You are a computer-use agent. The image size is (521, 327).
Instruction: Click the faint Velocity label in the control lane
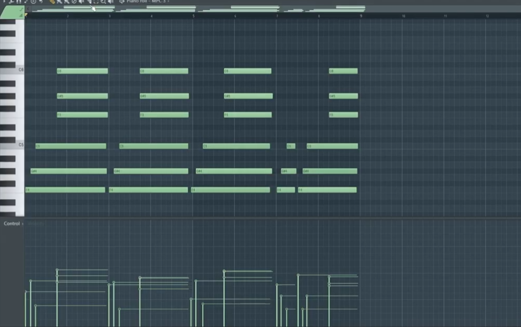tap(36, 223)
